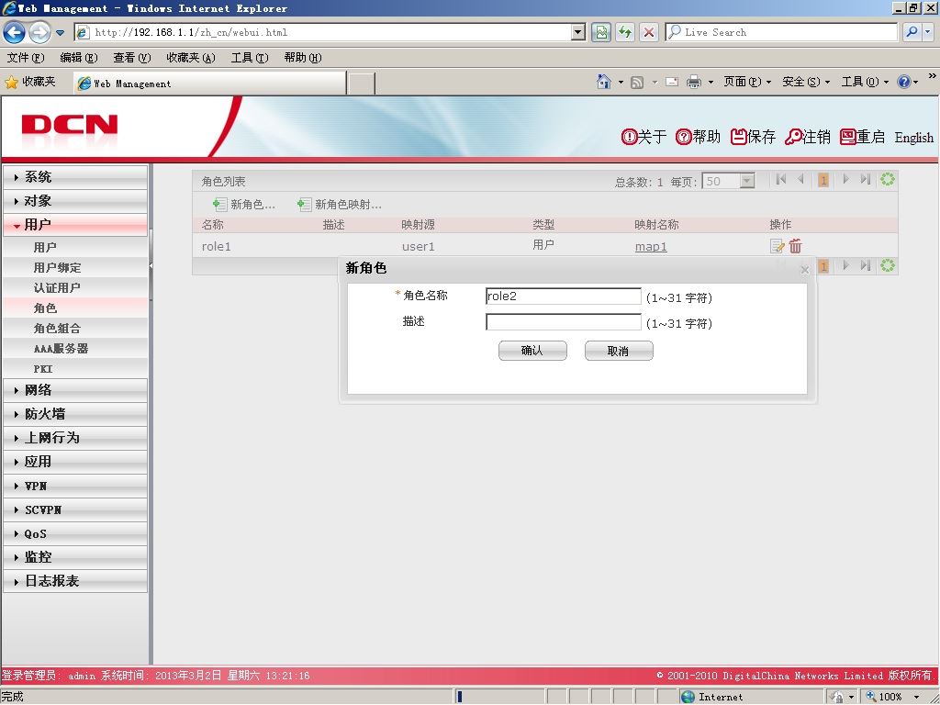Click 重启 reboot icon in header
This screenshot has width=940, height=705.
click(862, 137)
